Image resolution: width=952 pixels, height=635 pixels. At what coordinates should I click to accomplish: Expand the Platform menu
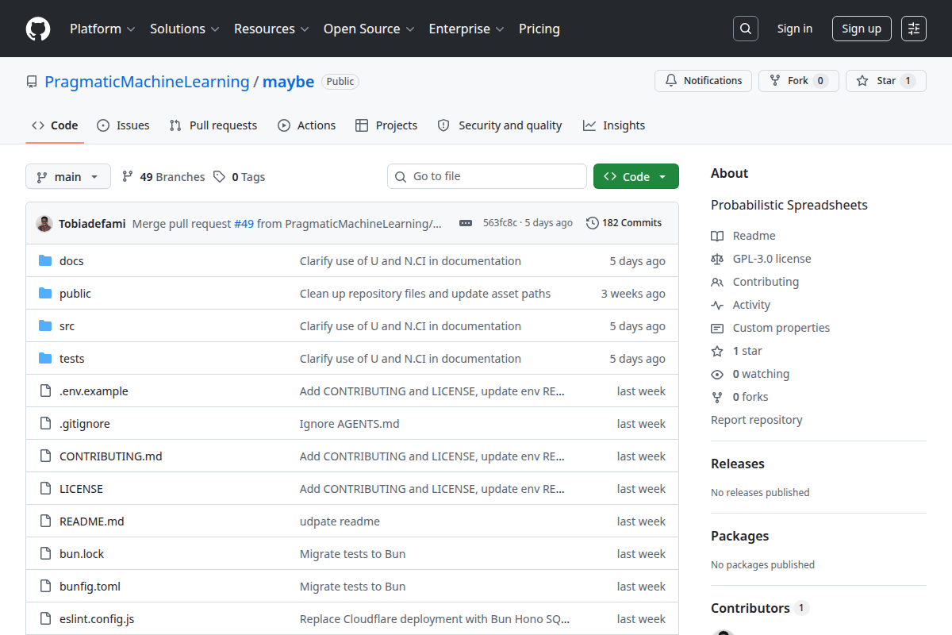tap(102, 29)
